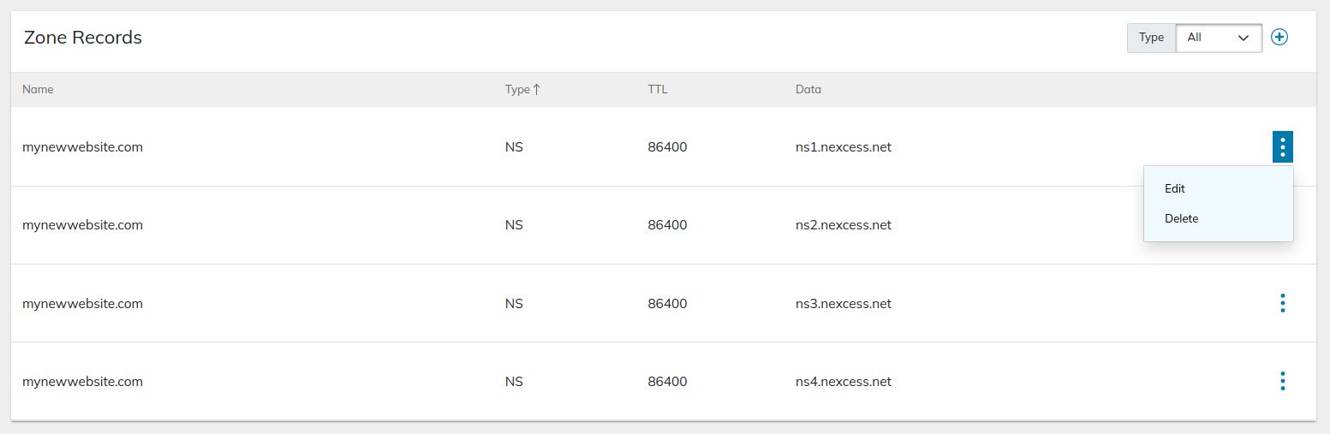Click the sort arrow beside the Type column header
Screen dimensions: 1330x434
point(536,89)
